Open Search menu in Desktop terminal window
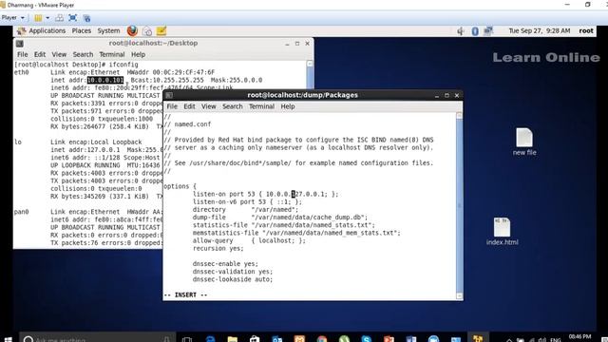 (83, 54)
